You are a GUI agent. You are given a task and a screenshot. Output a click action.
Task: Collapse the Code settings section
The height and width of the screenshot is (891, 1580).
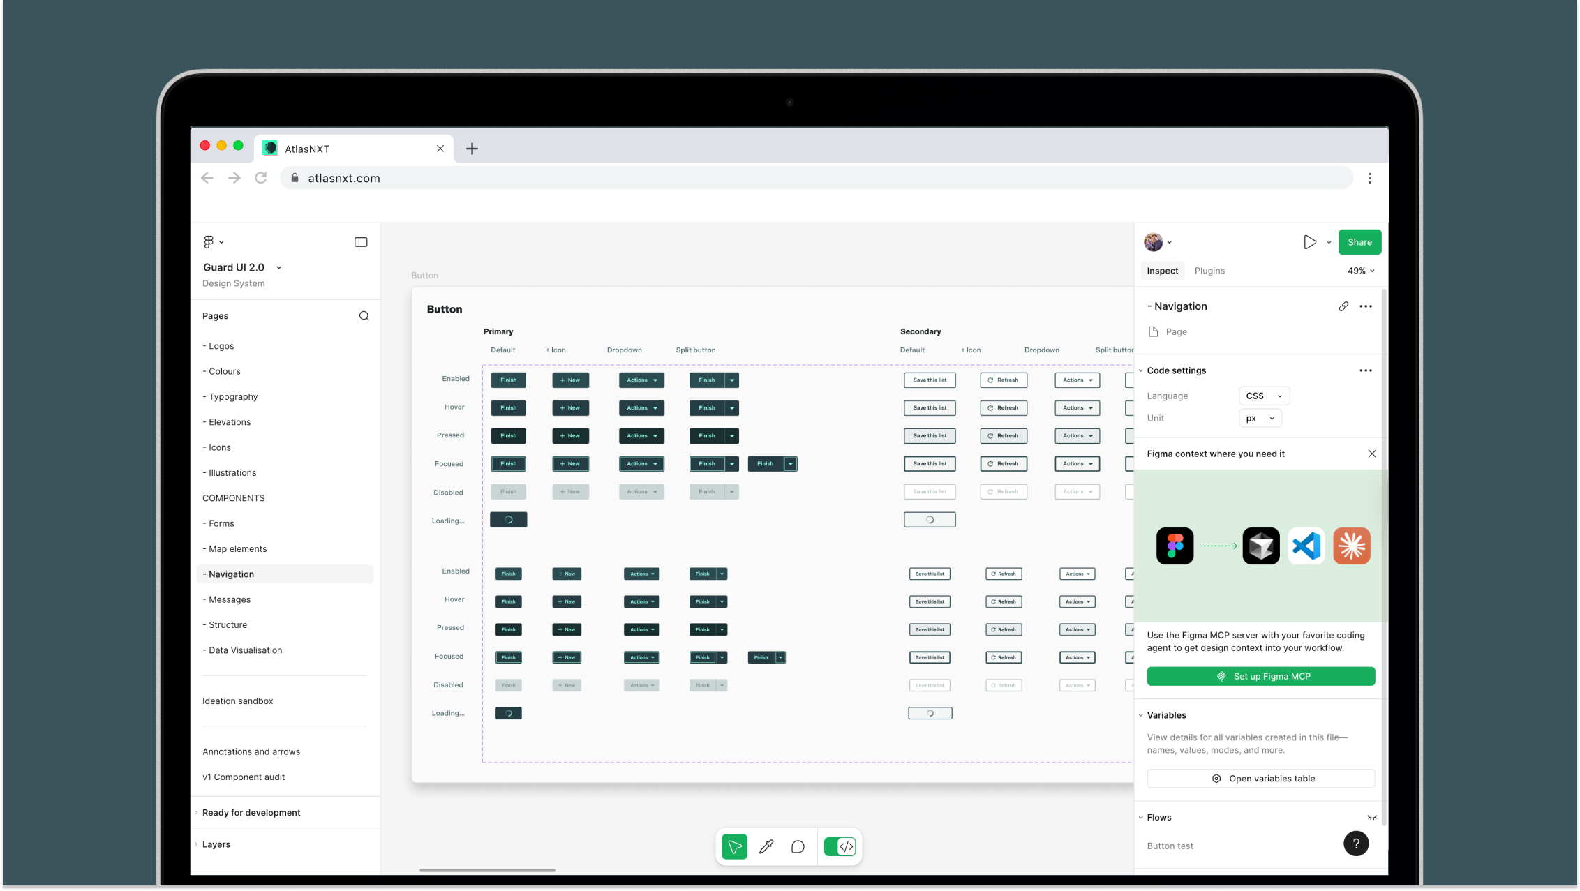(1141, 370)
